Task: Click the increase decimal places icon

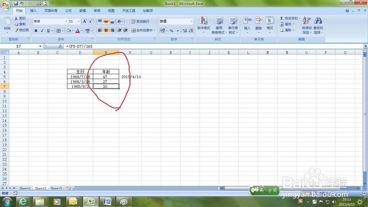Action: pyautogui.click(x=185, y=31)
